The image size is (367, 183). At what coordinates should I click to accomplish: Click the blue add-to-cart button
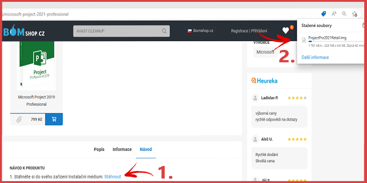[x=54, y=119]
